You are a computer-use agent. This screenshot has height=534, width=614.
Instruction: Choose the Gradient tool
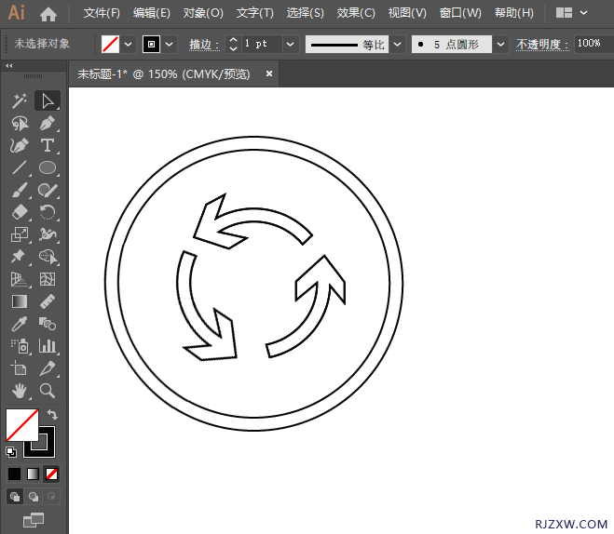[19, 301]
